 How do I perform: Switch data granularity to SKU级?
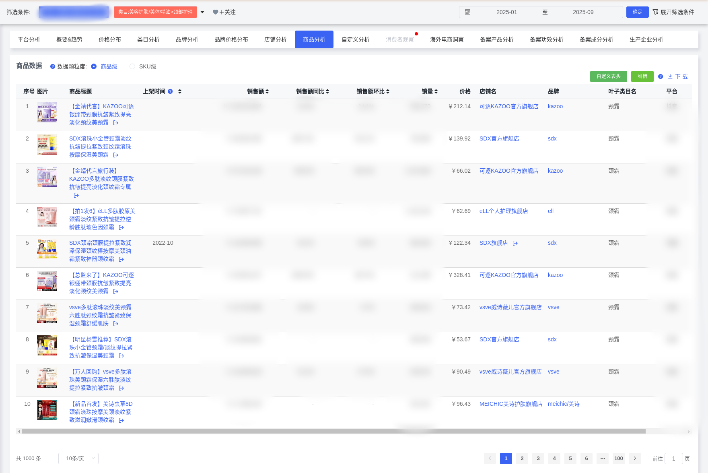pos(132,66)
